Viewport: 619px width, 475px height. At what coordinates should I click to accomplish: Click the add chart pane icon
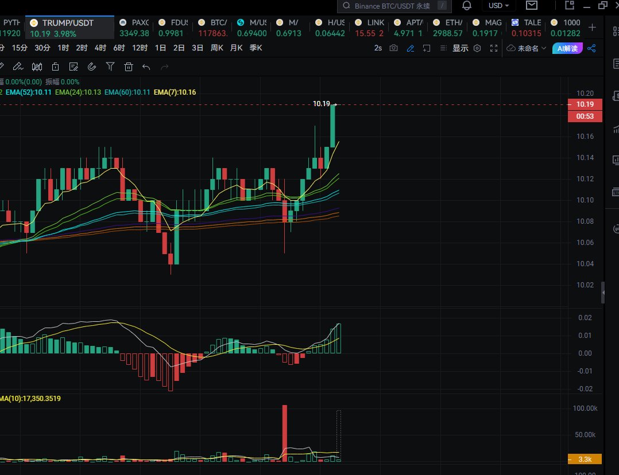[x=427, y=48]
